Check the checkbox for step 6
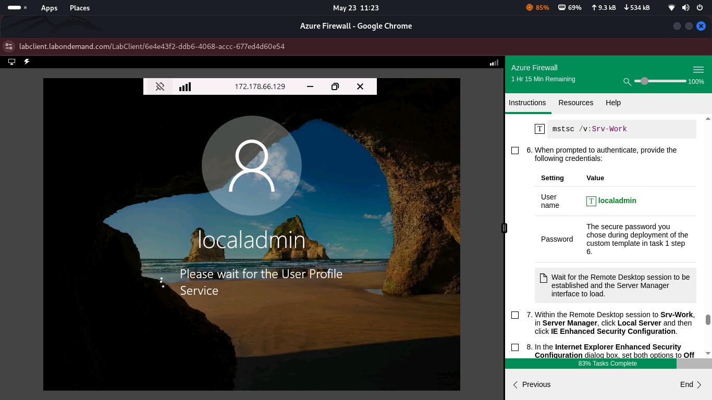 click(x=515, y=150)
